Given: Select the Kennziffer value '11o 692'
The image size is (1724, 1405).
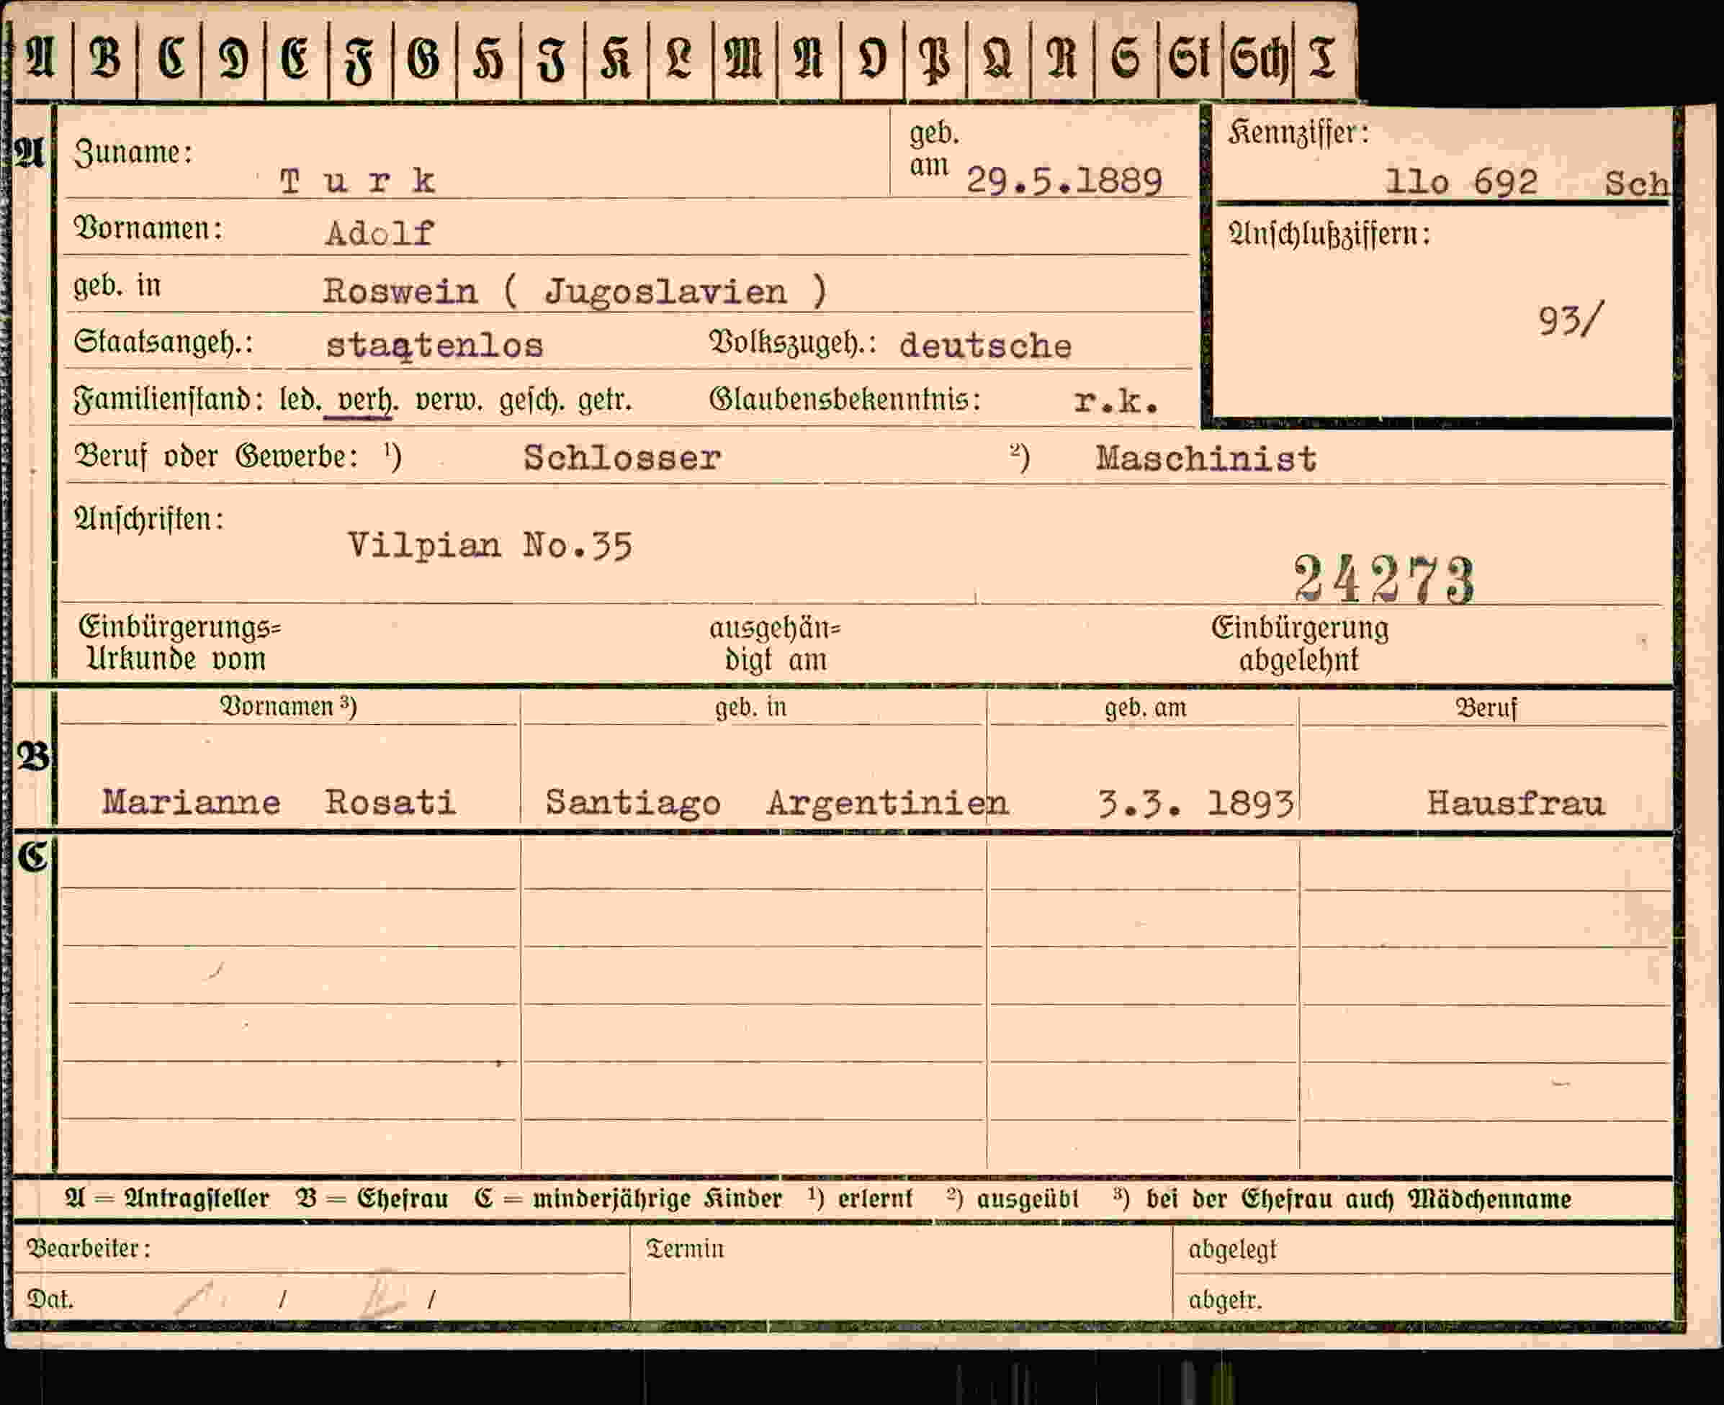Looking at the screenshot, I should tap(1461, 182).
